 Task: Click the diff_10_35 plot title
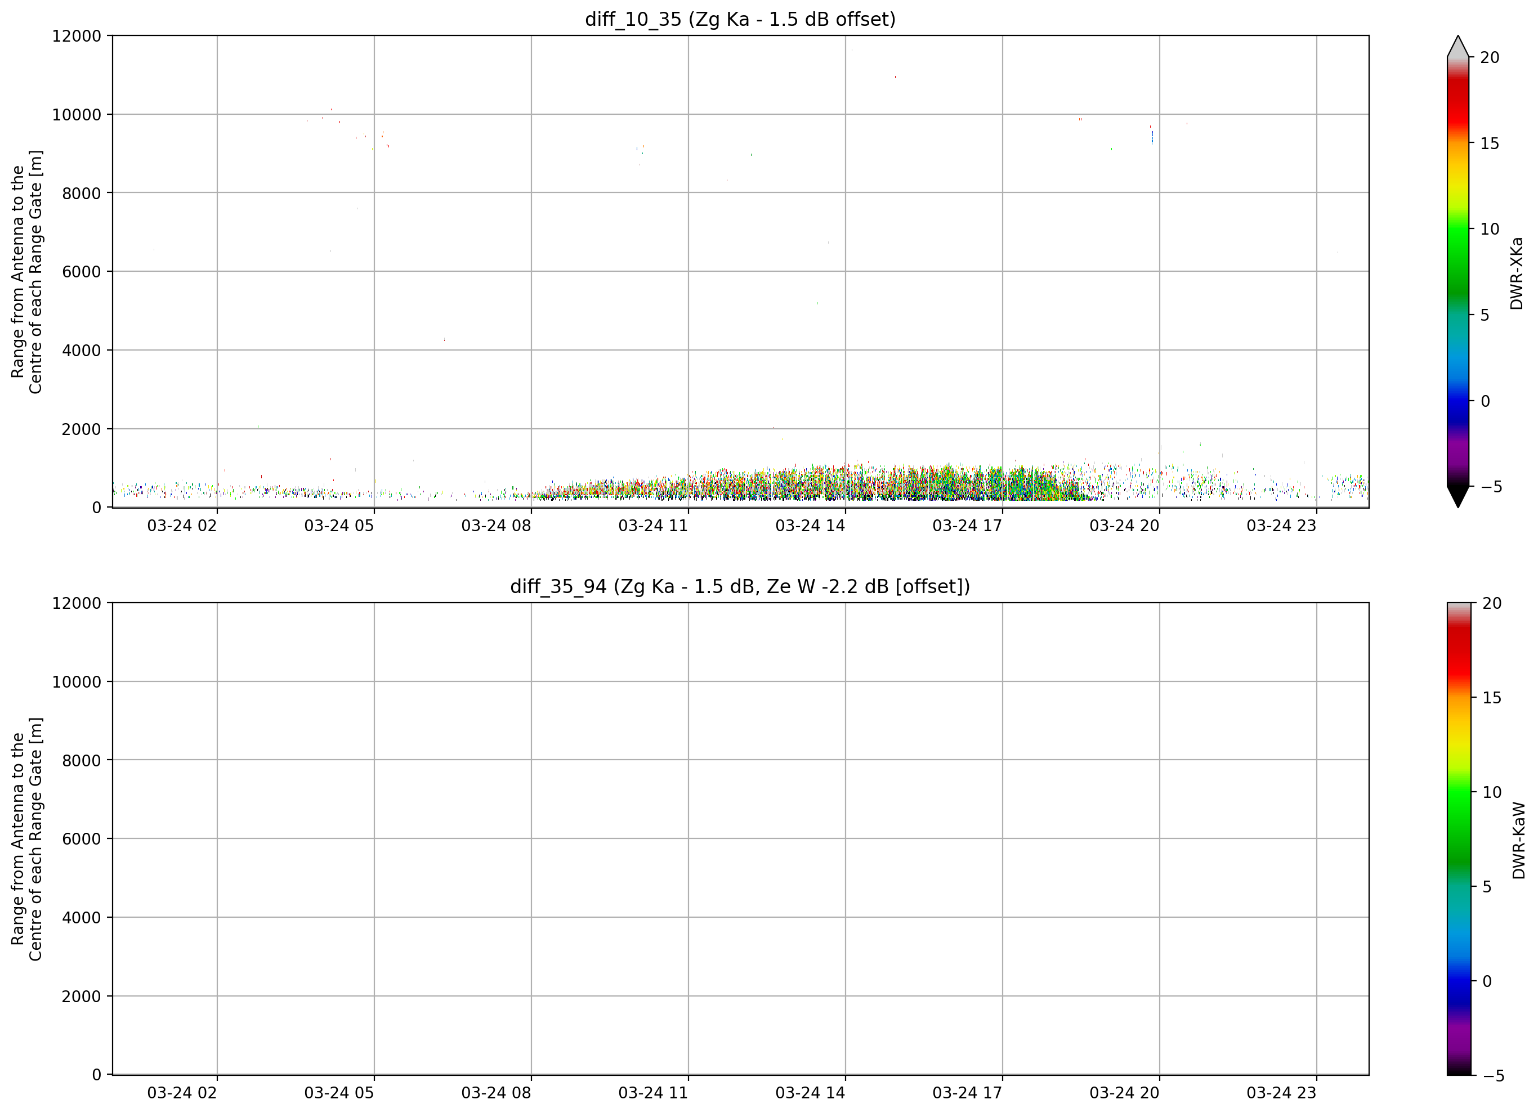pyautogui.click(x=740, y=19)
